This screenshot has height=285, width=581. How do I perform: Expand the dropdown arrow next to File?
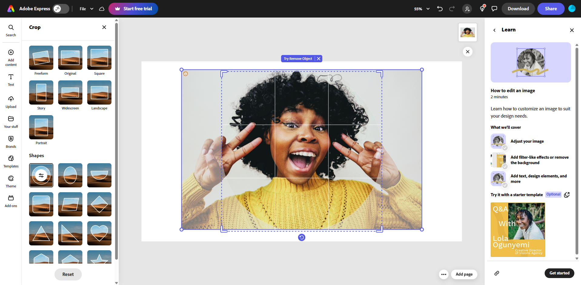tap(92, 9)
